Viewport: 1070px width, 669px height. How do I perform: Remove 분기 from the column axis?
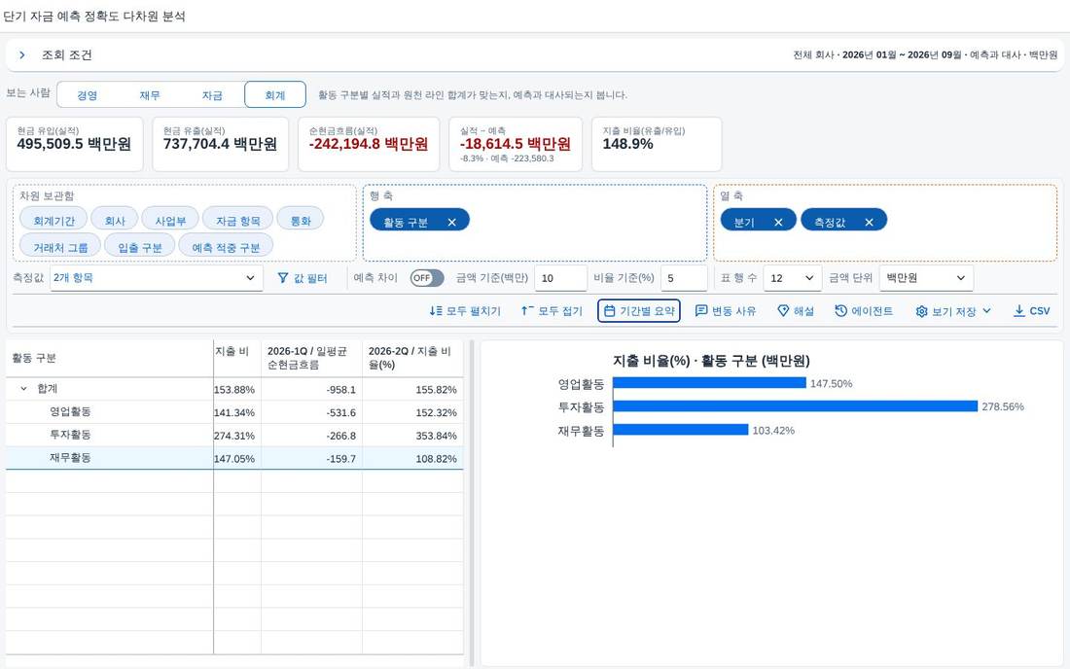(778, 222)
